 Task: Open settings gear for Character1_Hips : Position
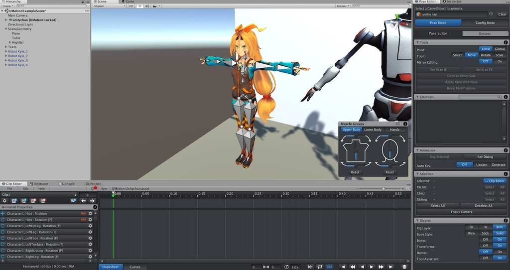coord(90,213)
